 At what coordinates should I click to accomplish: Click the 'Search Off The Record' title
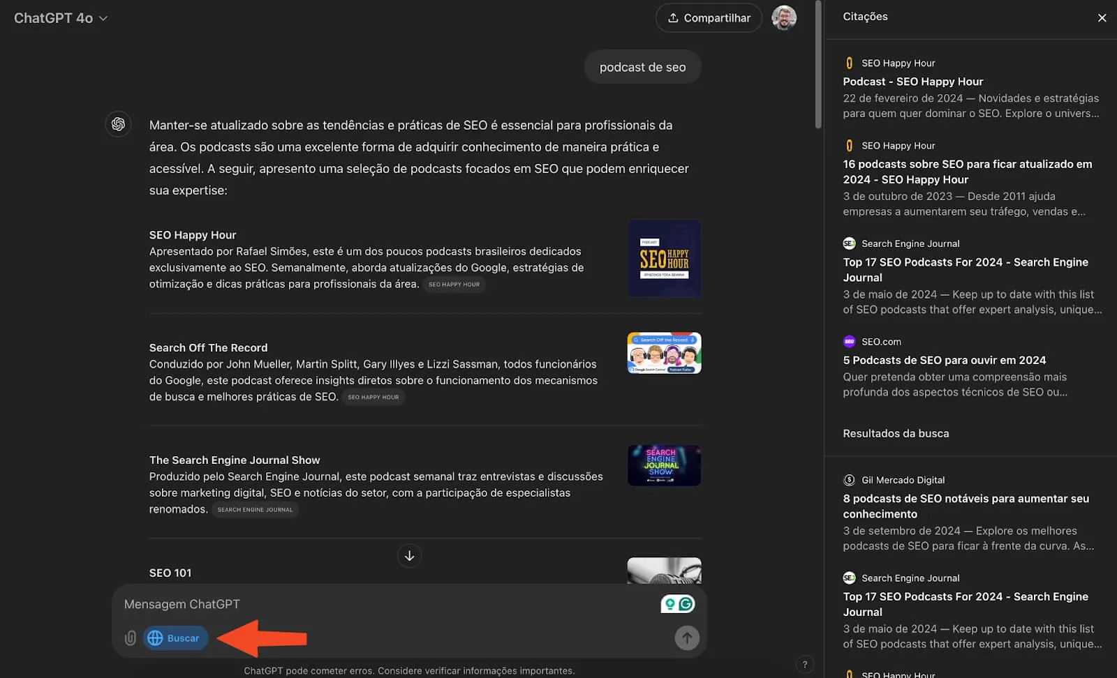click(x=208, y=347)
